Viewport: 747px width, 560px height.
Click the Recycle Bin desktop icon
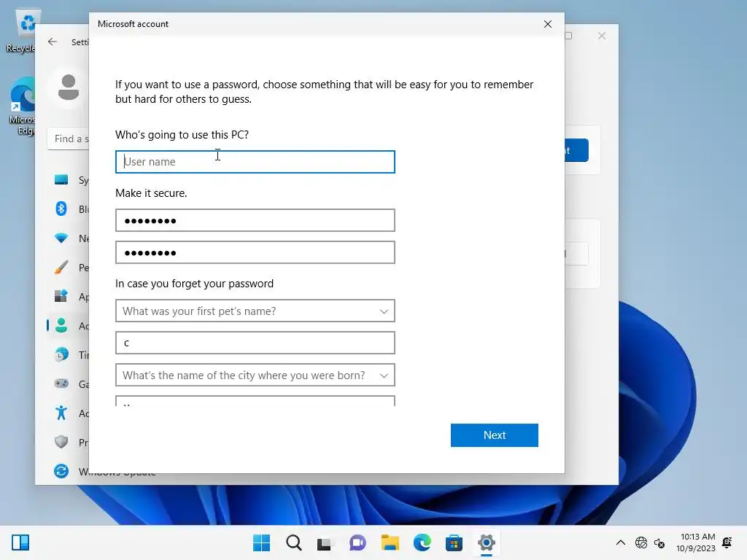(23, 31)
